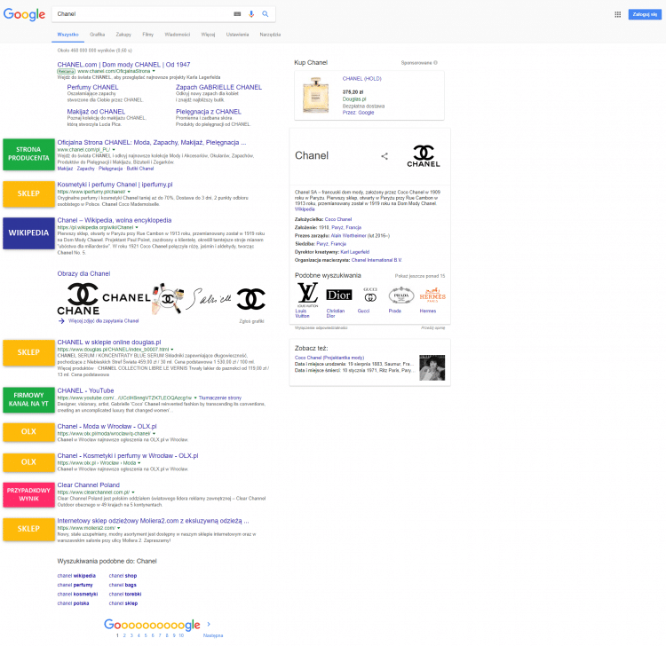Click sponsored info icon beside Sponsorowane
This screenshot has width=666, height=646.
[435, 63]
